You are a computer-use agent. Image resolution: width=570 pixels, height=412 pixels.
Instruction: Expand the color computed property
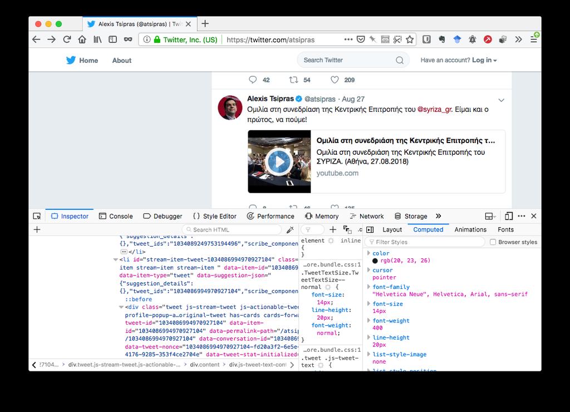pos(368,253)
